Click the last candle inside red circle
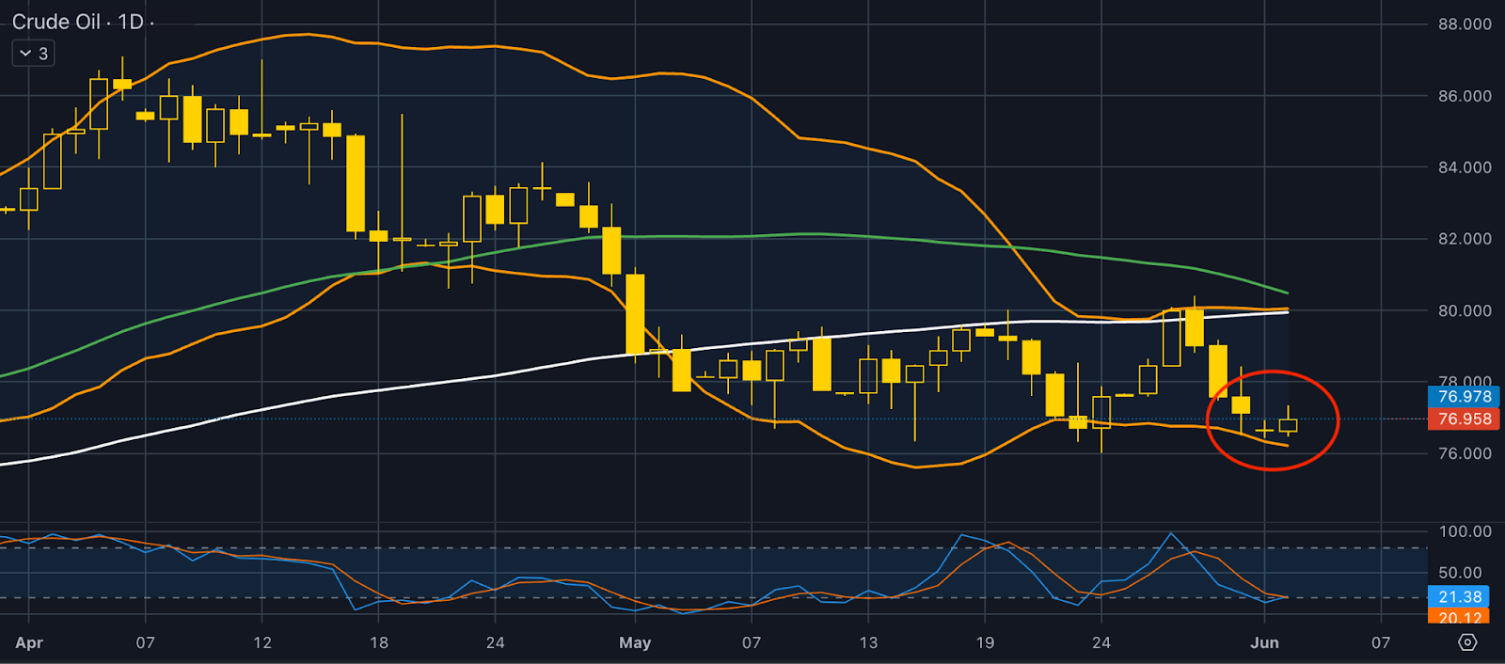 1288,425
